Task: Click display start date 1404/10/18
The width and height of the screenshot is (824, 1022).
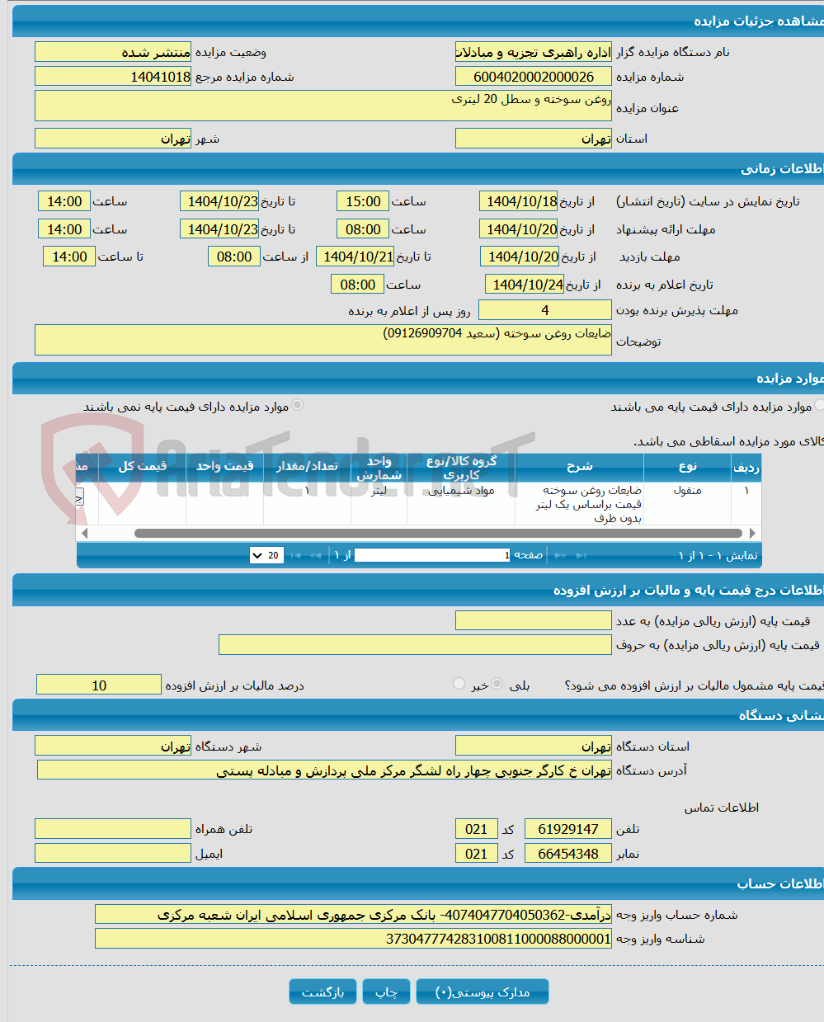Action: 519,201
